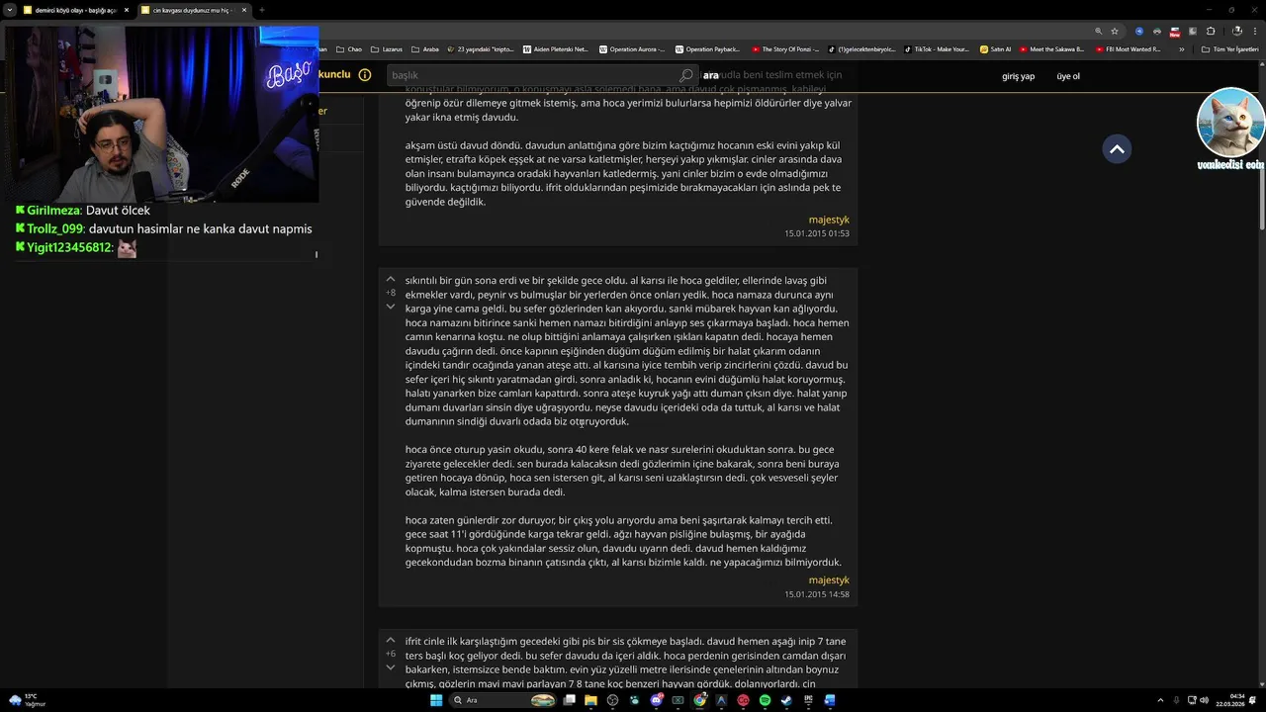Open File Explorer from the taskbar
1266x712 pixels.
tap(590, 700)
